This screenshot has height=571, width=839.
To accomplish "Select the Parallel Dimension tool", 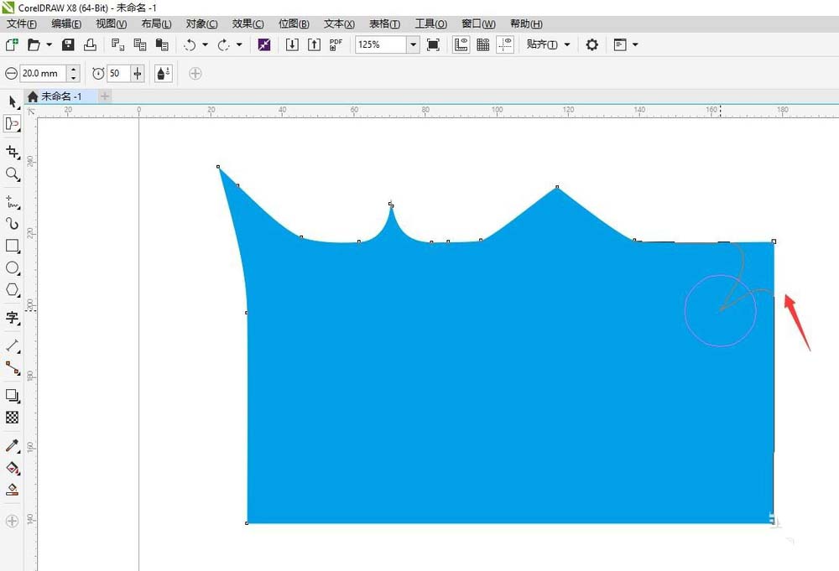I will [13, 345].
